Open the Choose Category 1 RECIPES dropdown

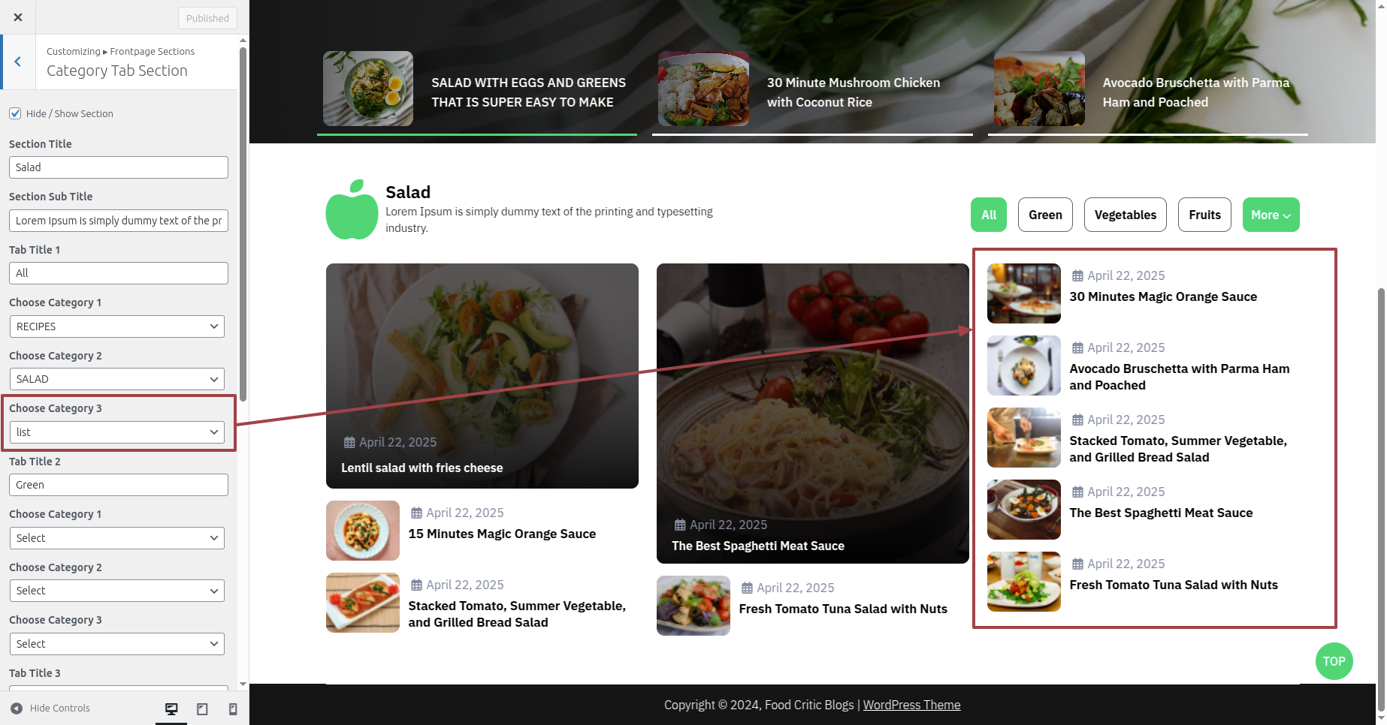[117, 326]
